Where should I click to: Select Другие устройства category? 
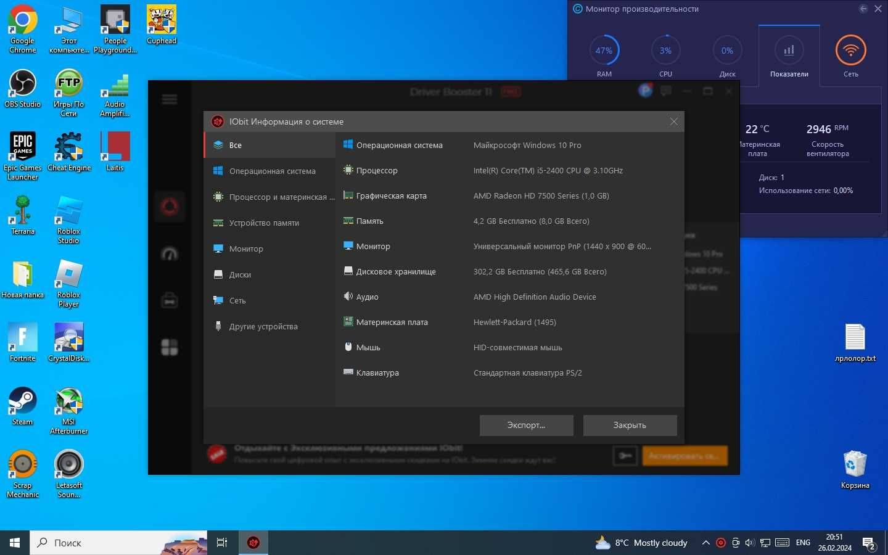(270, 326)
